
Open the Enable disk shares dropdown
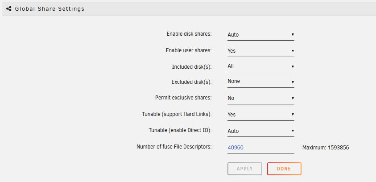tap(260, 34)
